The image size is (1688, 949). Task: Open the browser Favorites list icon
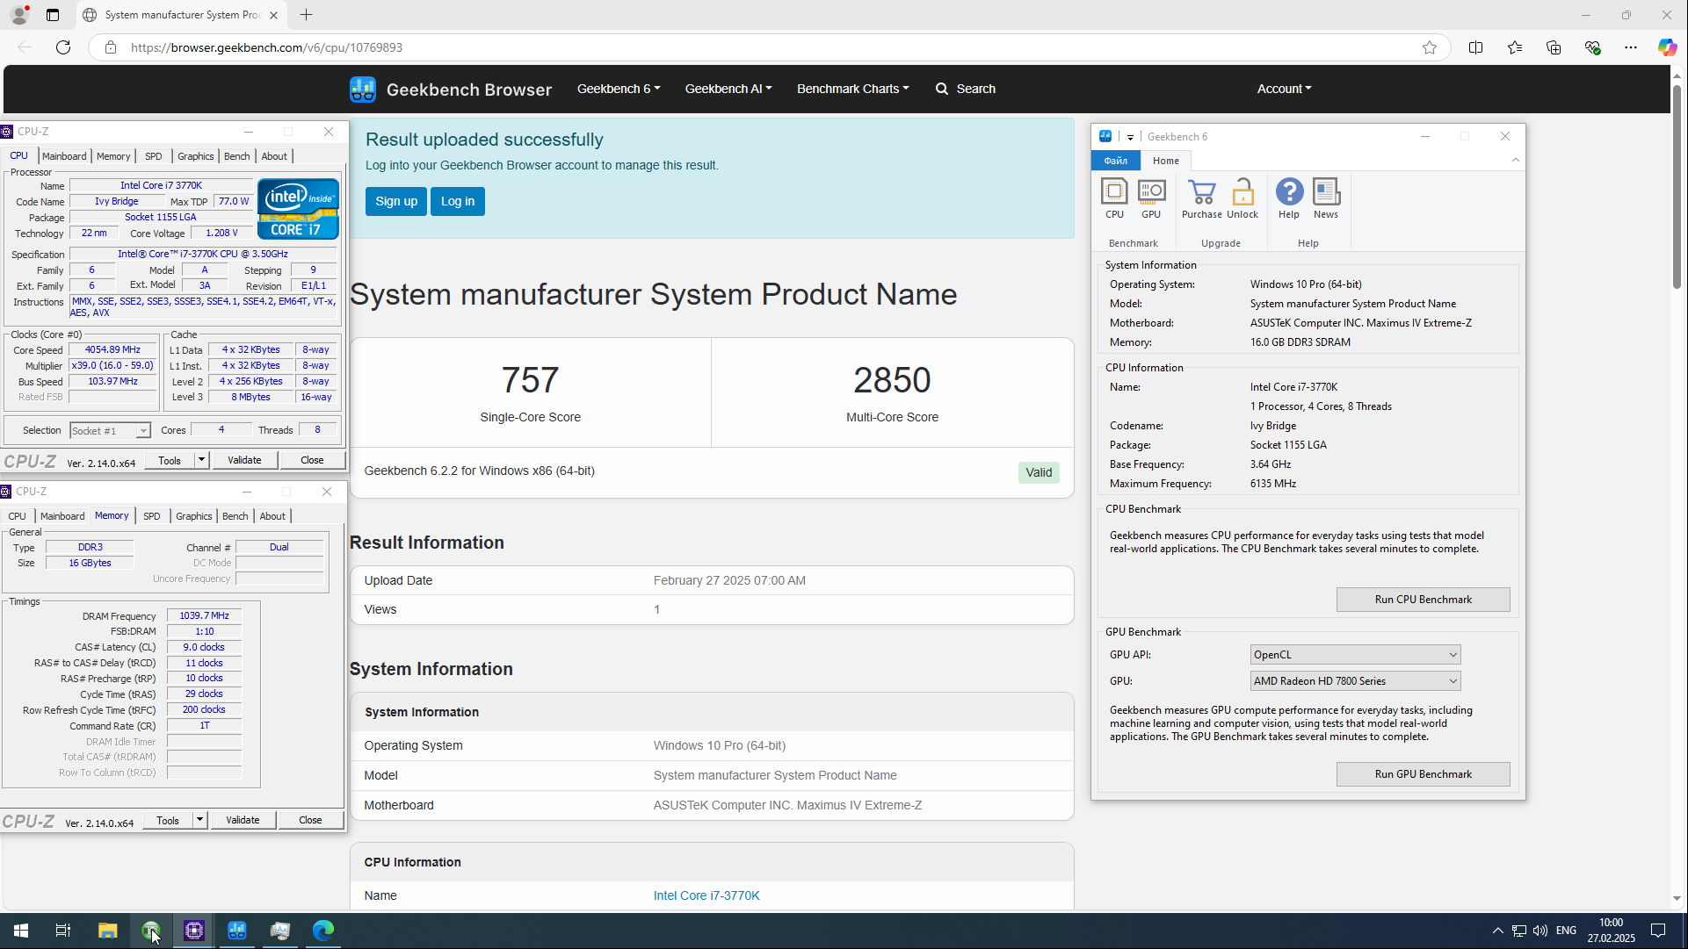[x=1515, y=47]
